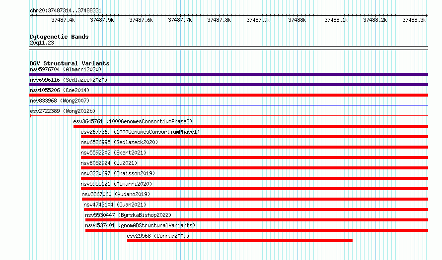Viewport: 442px width, 260px height.
Task: Click thin red line under esv2722389
Action: pos(228,115)
